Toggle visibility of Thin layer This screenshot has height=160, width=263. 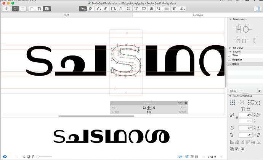(229, 55)
